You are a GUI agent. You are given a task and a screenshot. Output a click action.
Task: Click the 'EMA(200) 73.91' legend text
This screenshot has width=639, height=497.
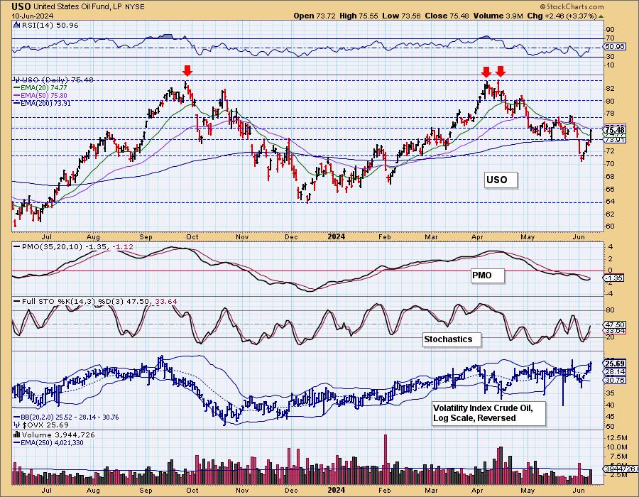pos(45,103)
